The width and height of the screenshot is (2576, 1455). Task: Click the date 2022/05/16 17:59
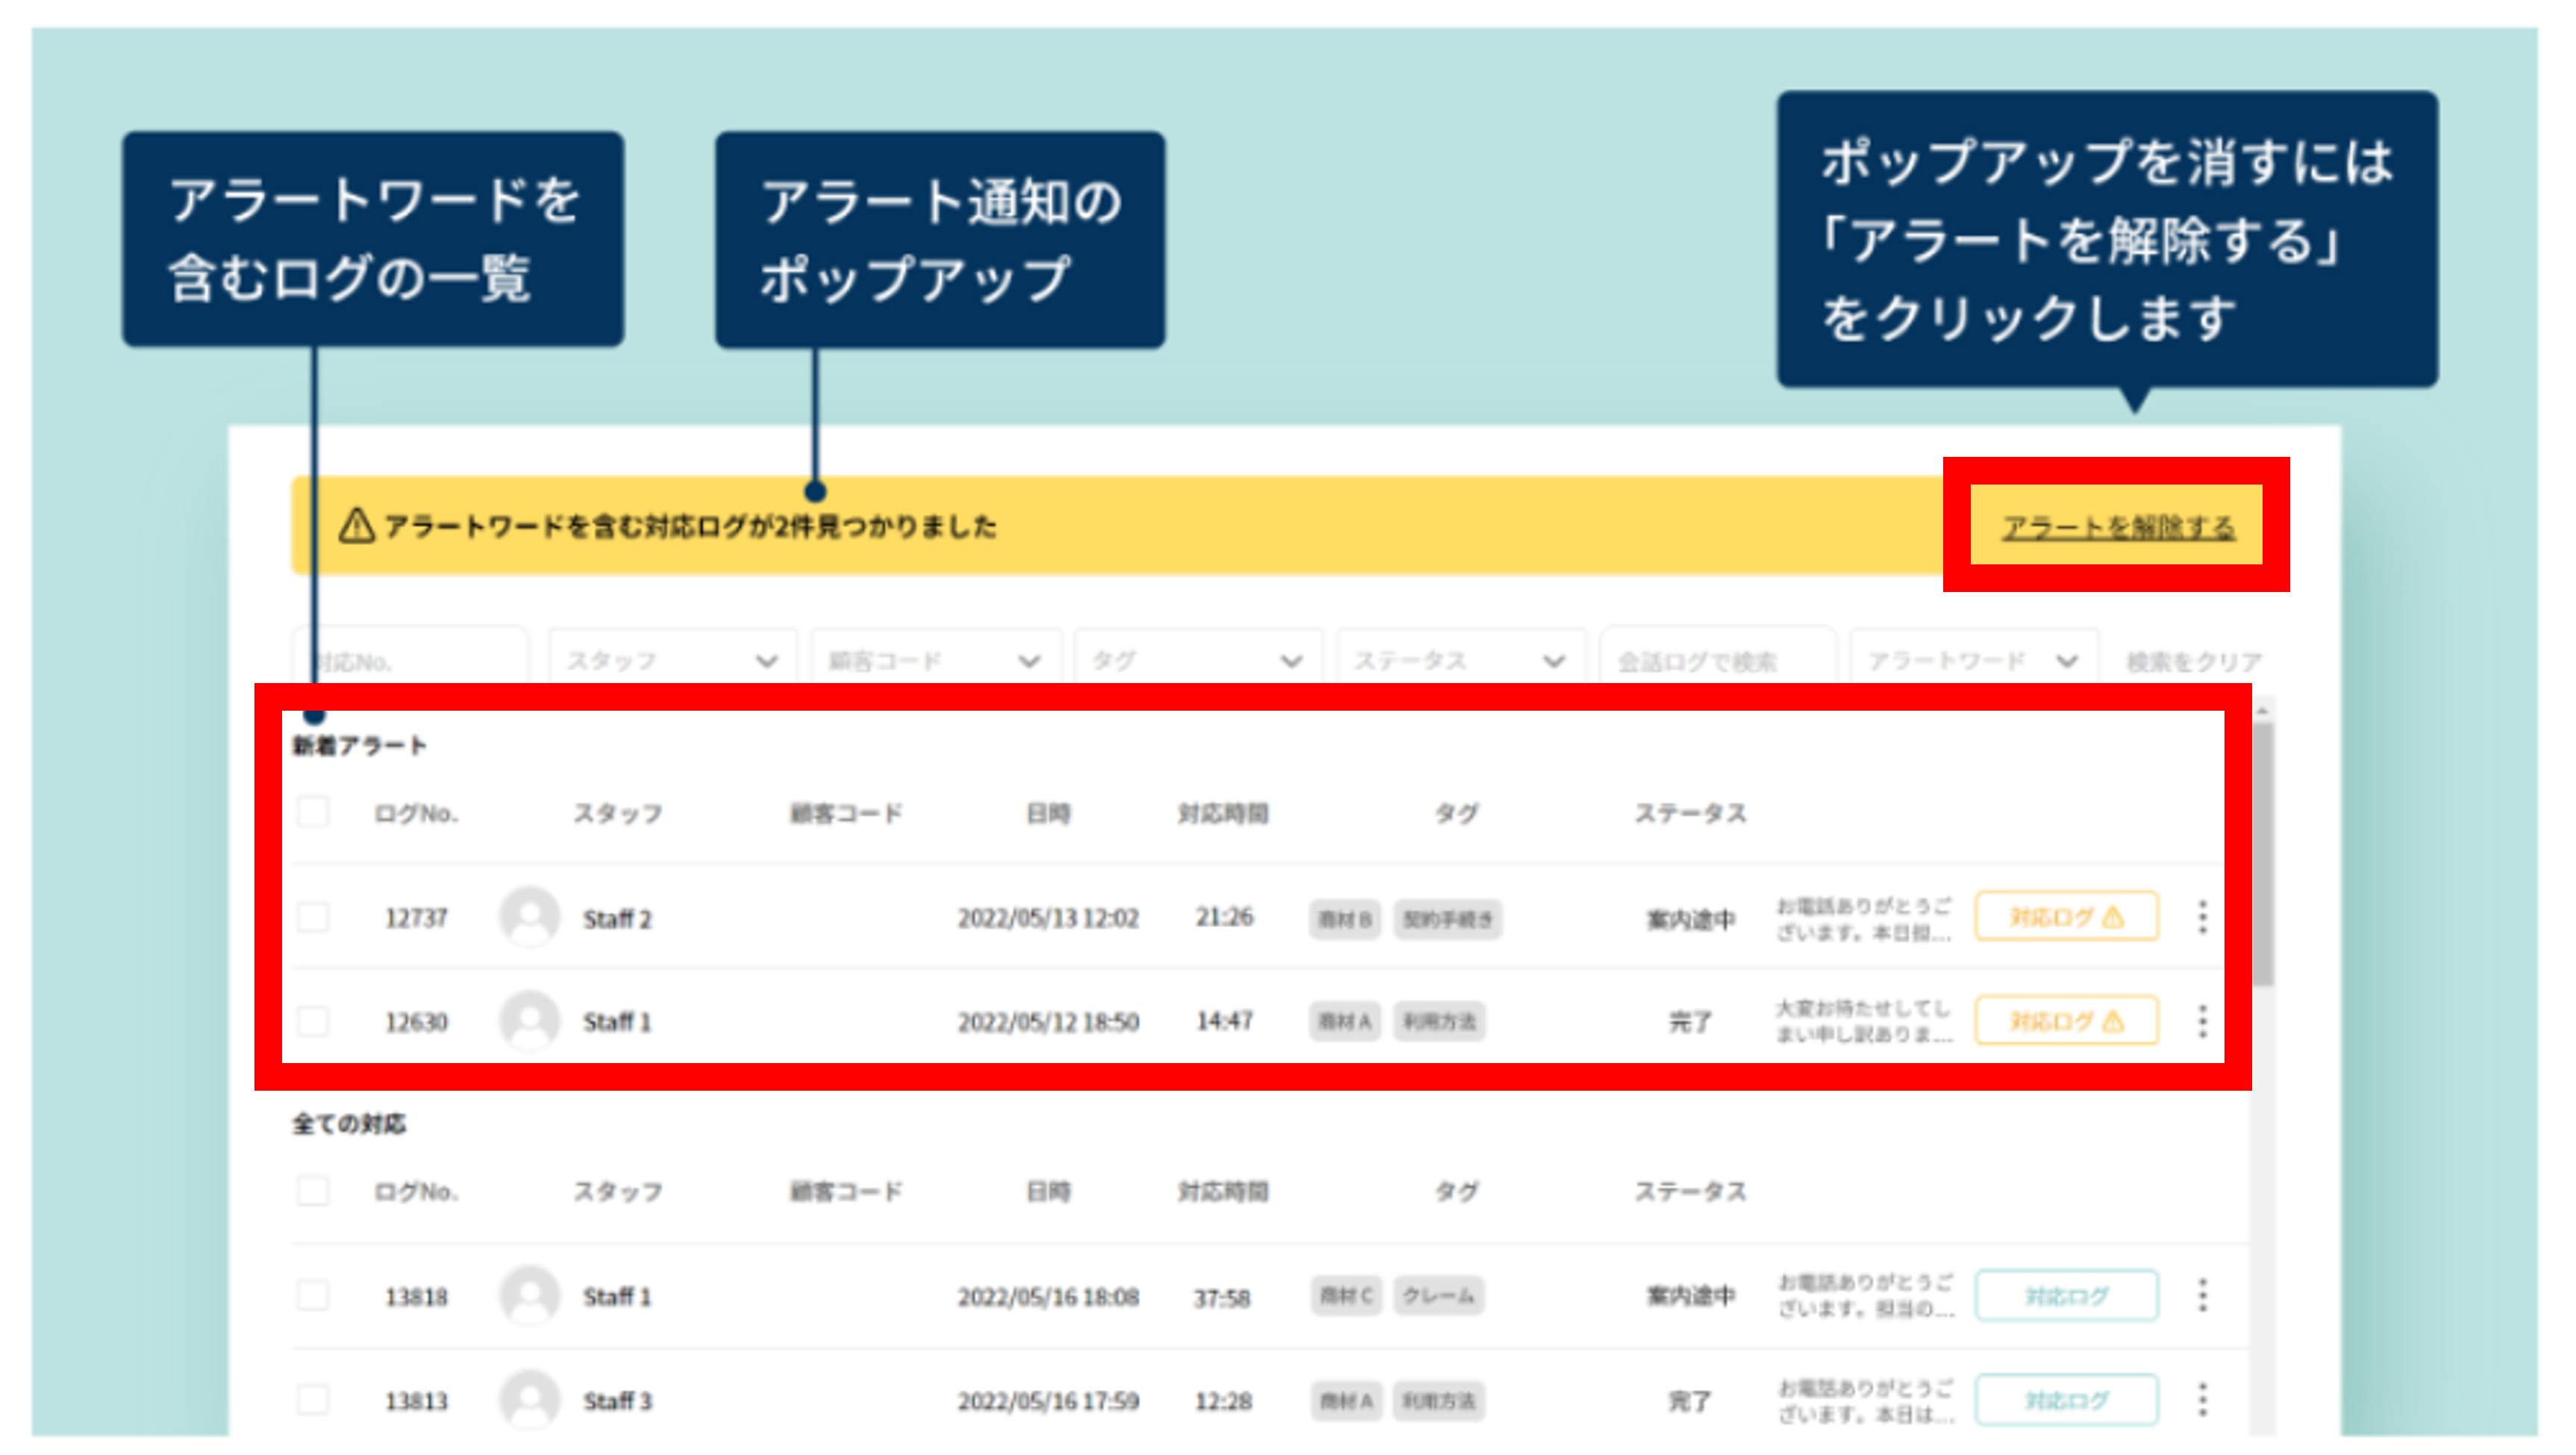click(x=1048, y=1401)
